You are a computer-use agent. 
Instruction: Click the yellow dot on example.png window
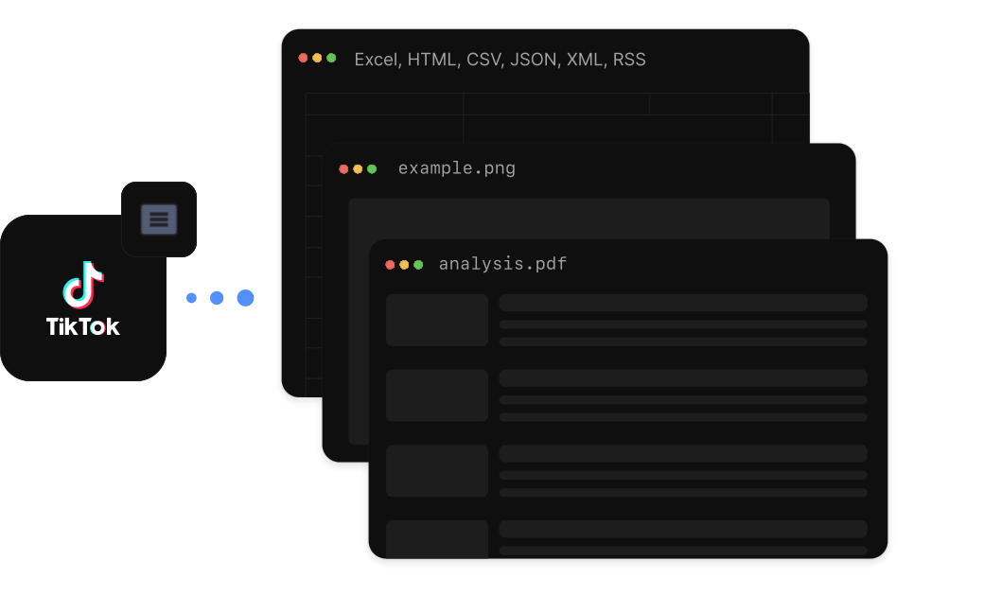(358, 168)
